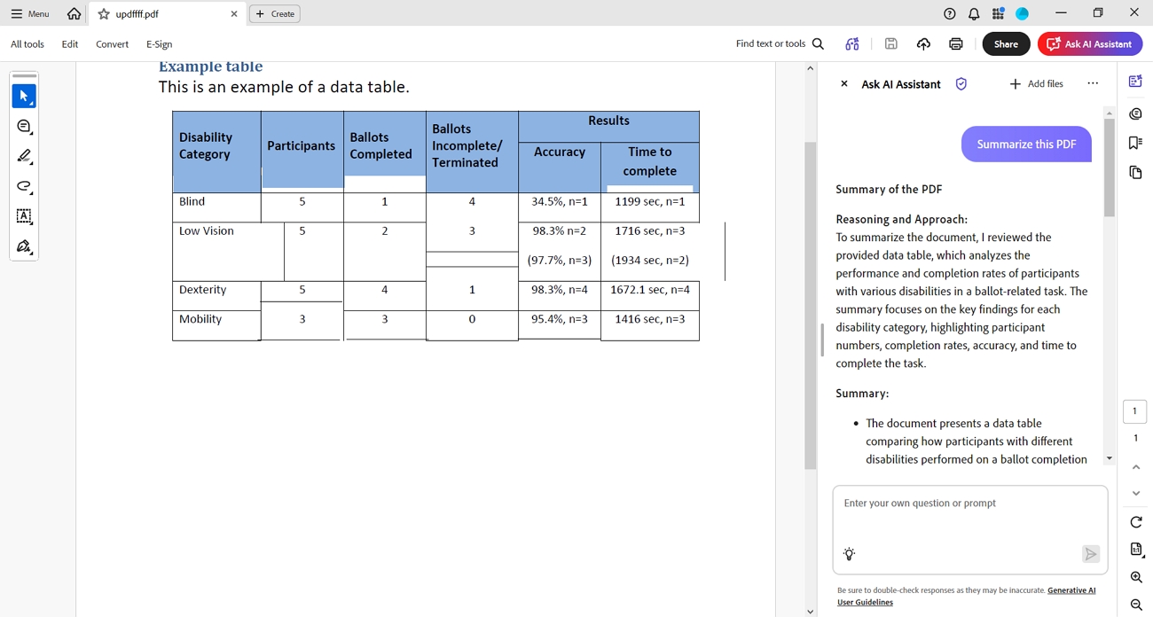Save the file with the disk icon
This screenshot has width=1153, height=617.
(891, 43)
